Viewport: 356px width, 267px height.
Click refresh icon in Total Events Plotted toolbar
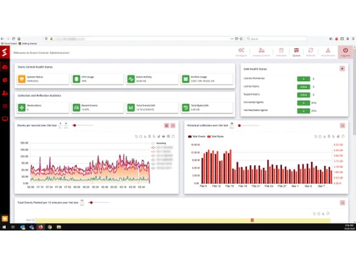[x=328, y=214]
